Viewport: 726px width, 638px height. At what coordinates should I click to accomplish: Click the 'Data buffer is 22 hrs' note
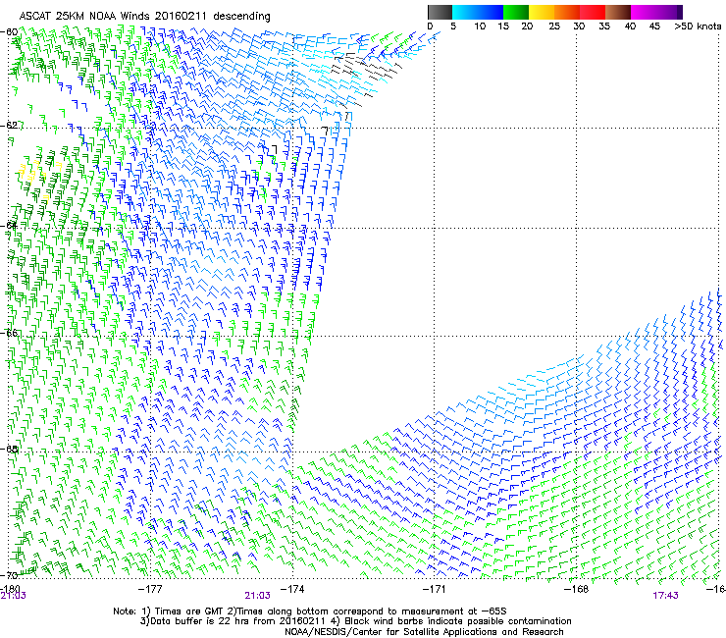[x=355, y=621]
